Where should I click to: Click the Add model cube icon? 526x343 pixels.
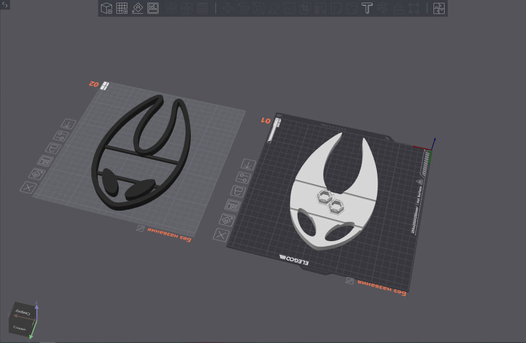tap(106, 8)
